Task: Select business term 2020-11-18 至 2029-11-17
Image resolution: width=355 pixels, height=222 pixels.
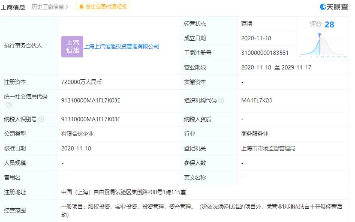Action: click(x=276, y=67)
